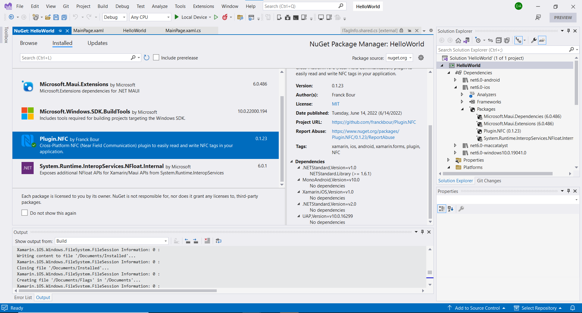Open the Any CPU platform dropdown
The width and height of the screenshot is (582, 313).
tap(168, 17)
